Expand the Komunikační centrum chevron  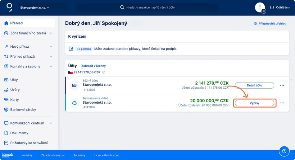coord(51,123)
